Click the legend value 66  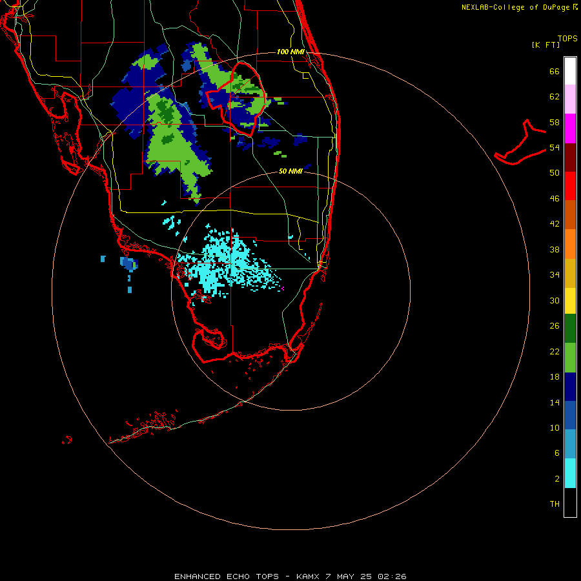coord(555,71)
